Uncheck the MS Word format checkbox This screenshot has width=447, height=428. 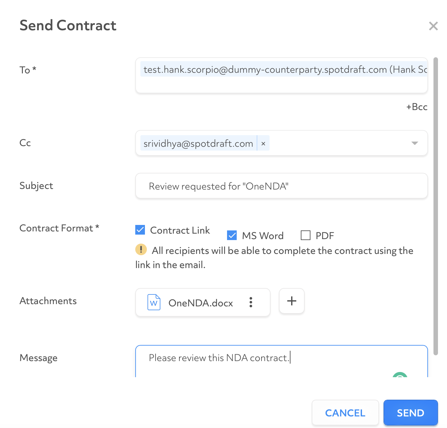point(232,235)
